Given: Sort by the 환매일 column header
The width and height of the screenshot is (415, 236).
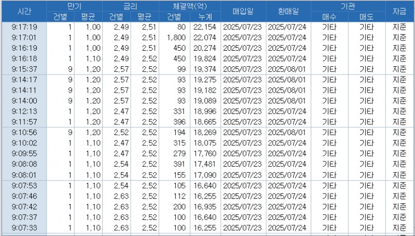Looking at the screenshot, I should click(x=287, y=11).
